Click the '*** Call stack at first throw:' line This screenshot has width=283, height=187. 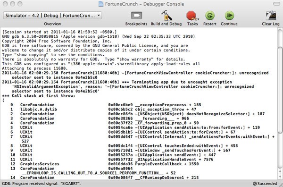coord(39,95)
